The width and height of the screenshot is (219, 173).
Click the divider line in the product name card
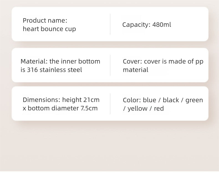click(110, 24)
